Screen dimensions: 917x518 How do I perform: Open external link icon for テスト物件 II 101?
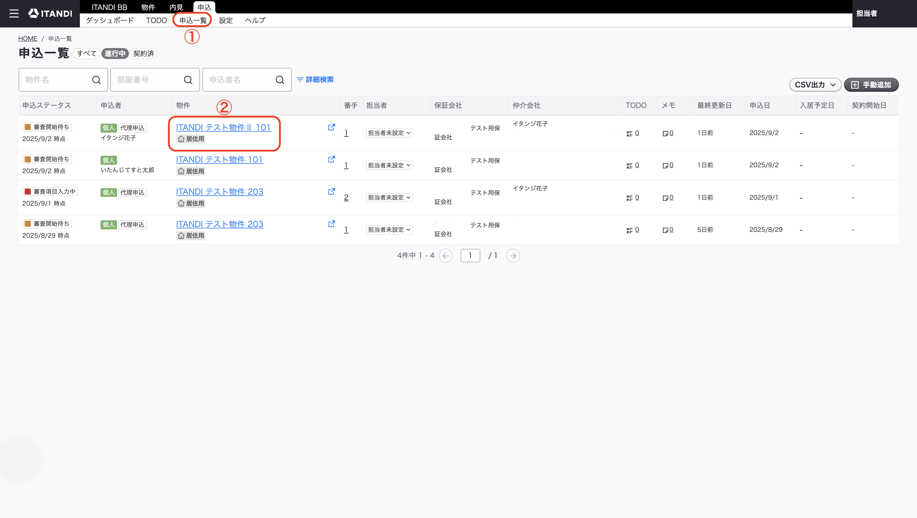click(331, 127)
